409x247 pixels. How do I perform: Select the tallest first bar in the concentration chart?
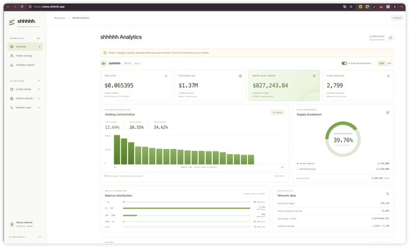(117, 150)
